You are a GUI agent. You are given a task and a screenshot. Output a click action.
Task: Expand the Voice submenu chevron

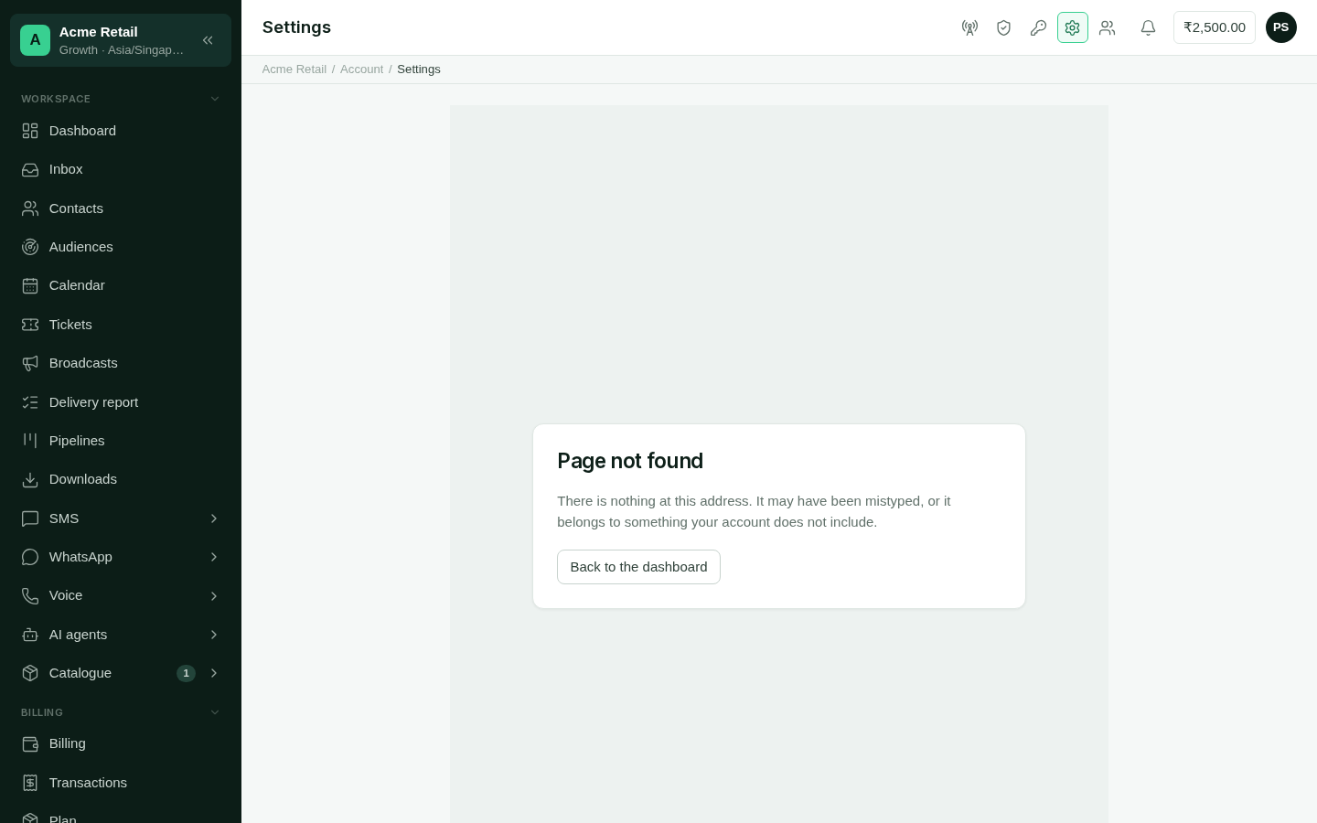click(x=214, y=595)
